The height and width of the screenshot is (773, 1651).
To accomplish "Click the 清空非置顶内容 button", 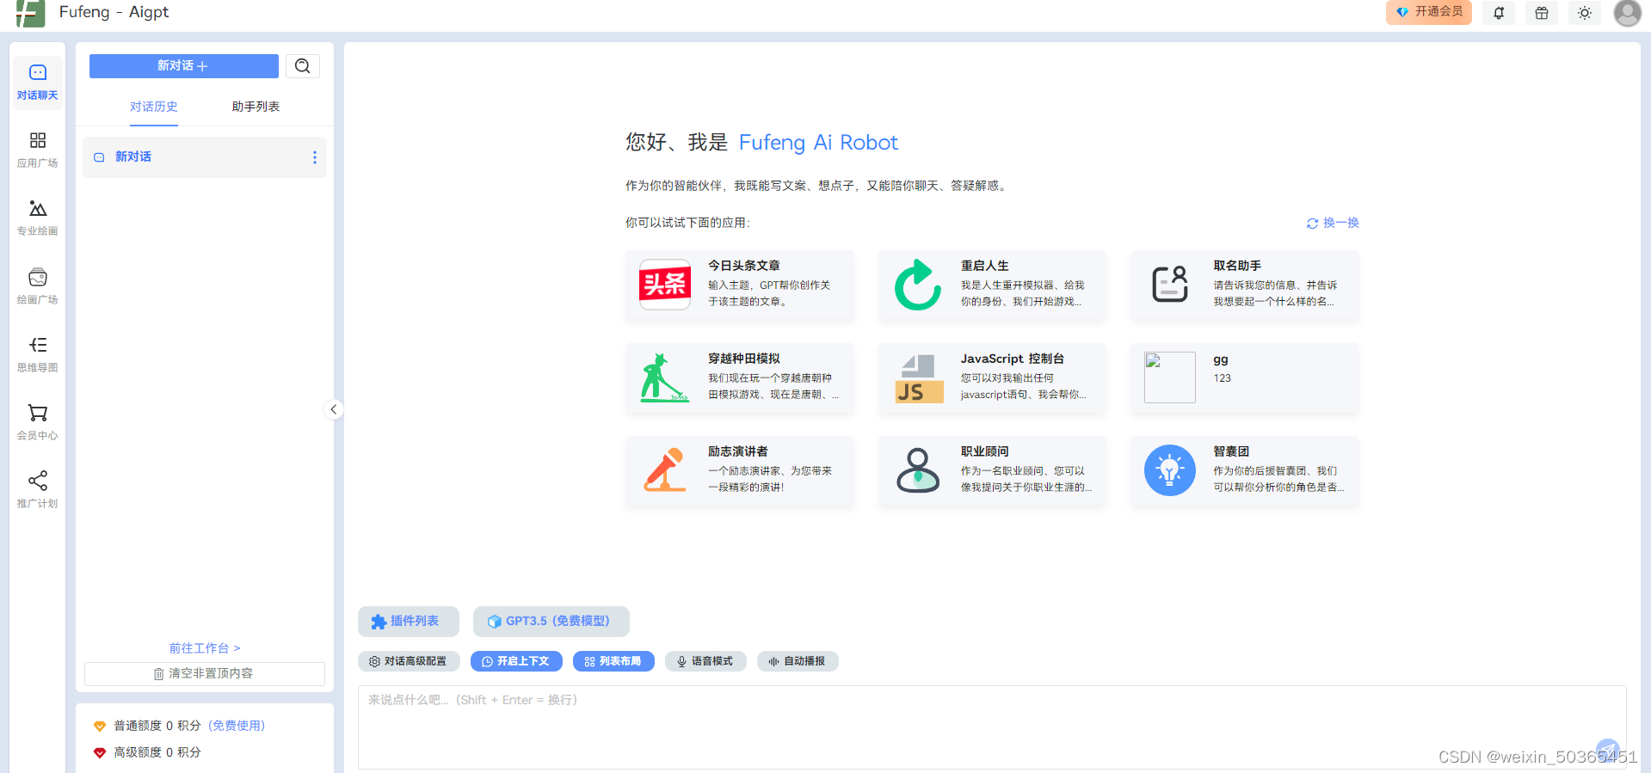I will (x=205, y=673).
